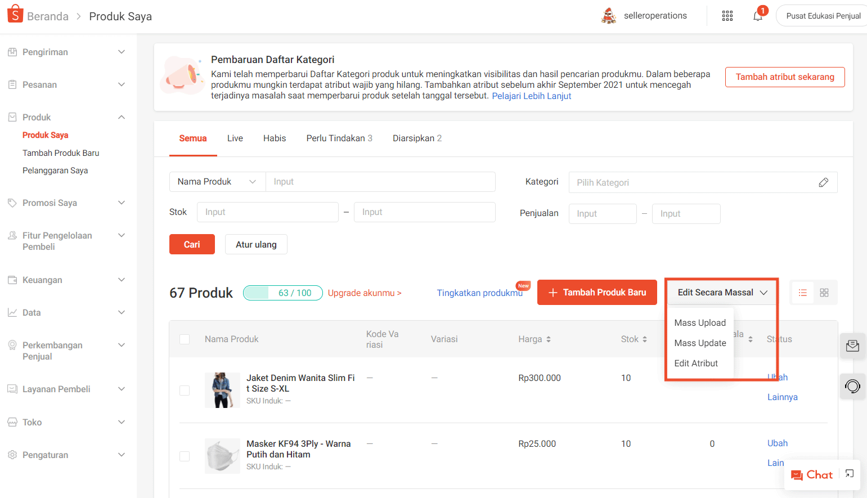Open the notifications bell icon
The image size is (867, 498).
(x=757, y=16)
